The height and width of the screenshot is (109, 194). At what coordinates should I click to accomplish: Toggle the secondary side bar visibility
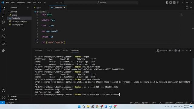tap(174, 2)
